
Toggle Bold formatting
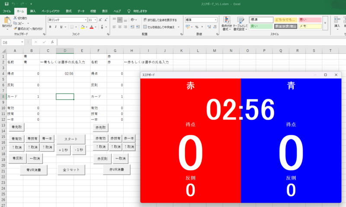pyautogui.click(x=50, y=27)
